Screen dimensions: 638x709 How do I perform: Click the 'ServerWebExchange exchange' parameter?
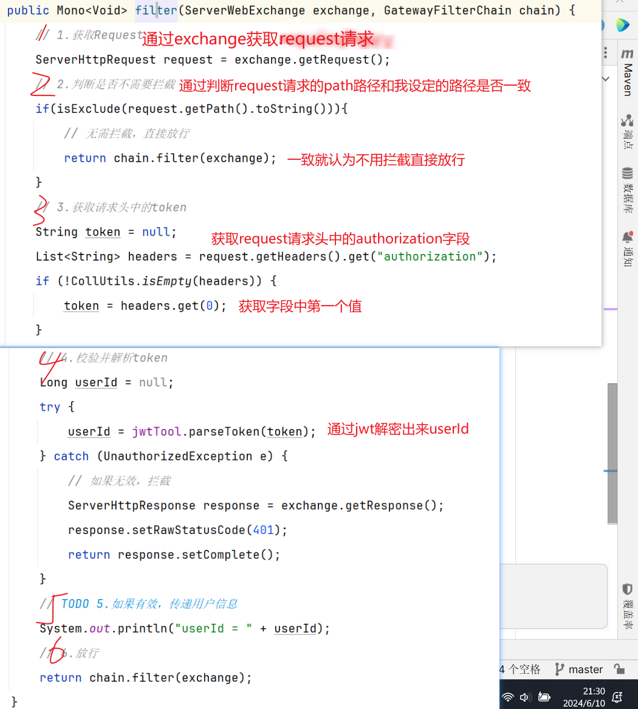click(276, 10)
